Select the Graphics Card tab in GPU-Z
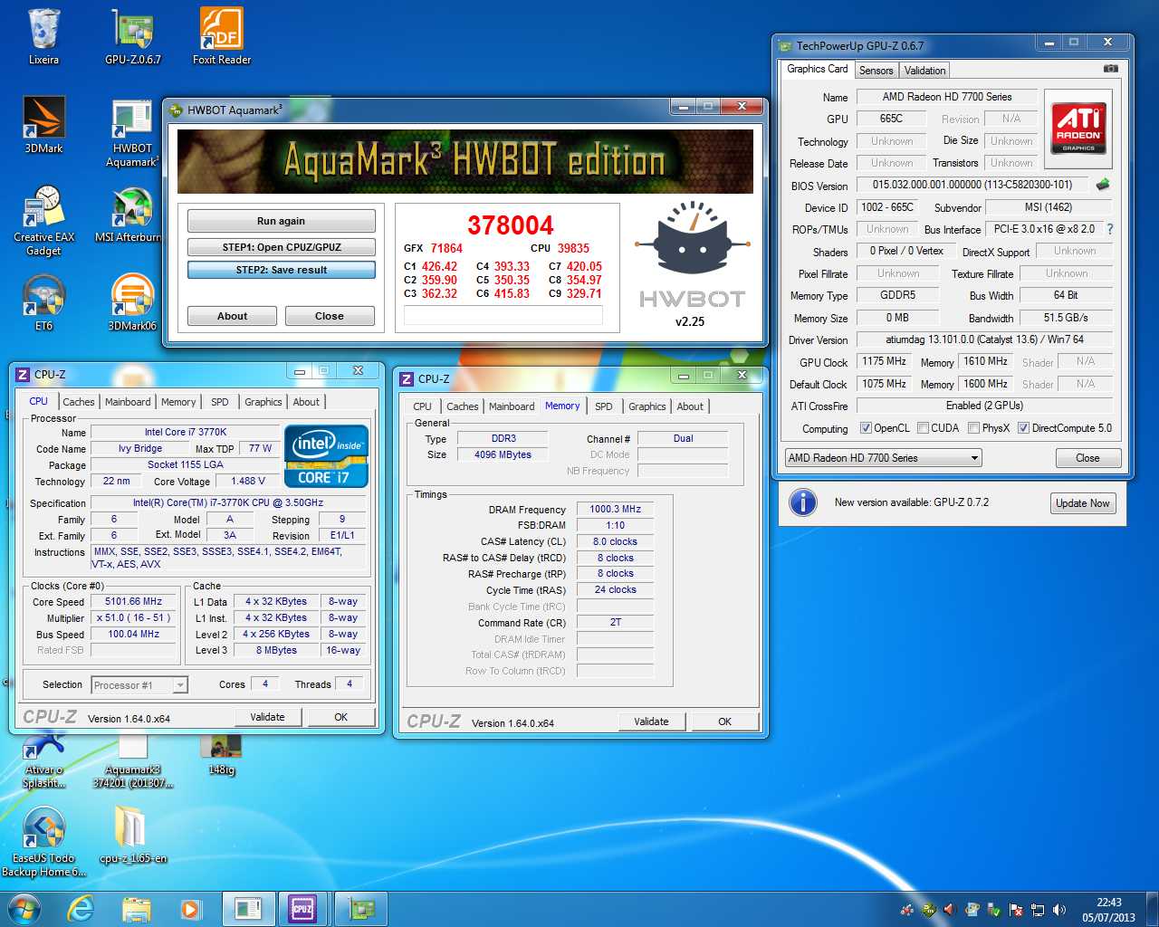1159x927 pixels. coord(818,69)
